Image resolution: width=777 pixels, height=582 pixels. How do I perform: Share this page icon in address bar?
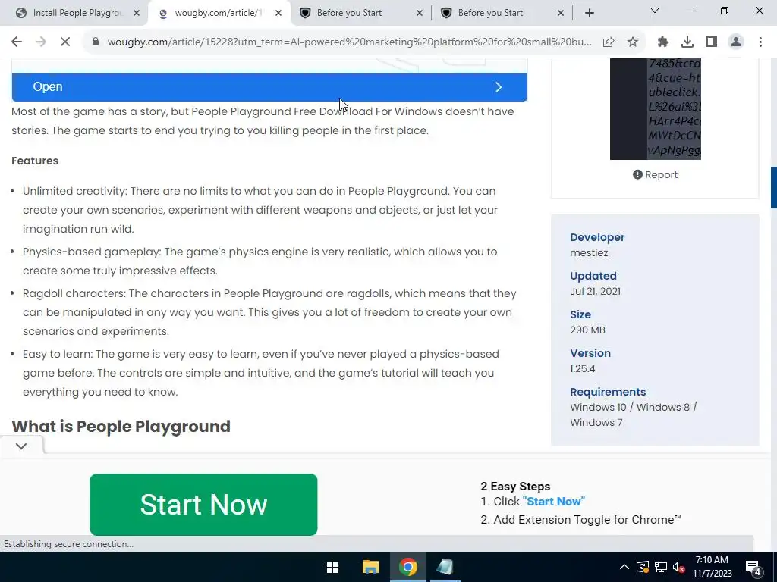pos(609,42)
